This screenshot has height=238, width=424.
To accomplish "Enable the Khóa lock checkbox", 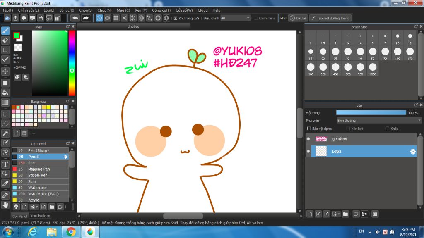I will pyautogui.click(x=388, y=129).
